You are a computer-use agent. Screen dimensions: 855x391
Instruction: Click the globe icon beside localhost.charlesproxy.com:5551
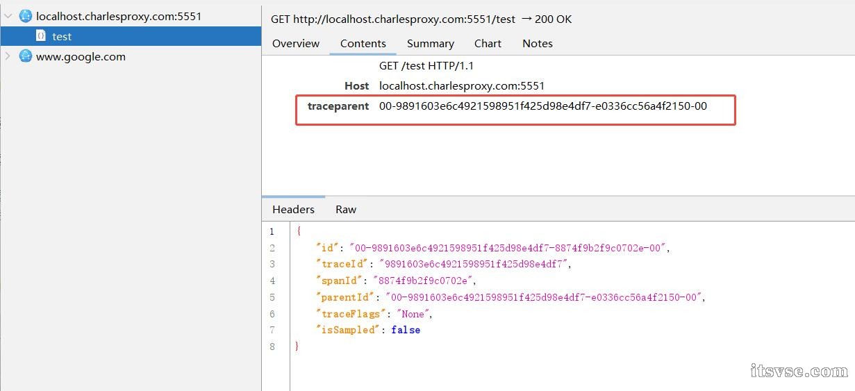click(26, 16)
